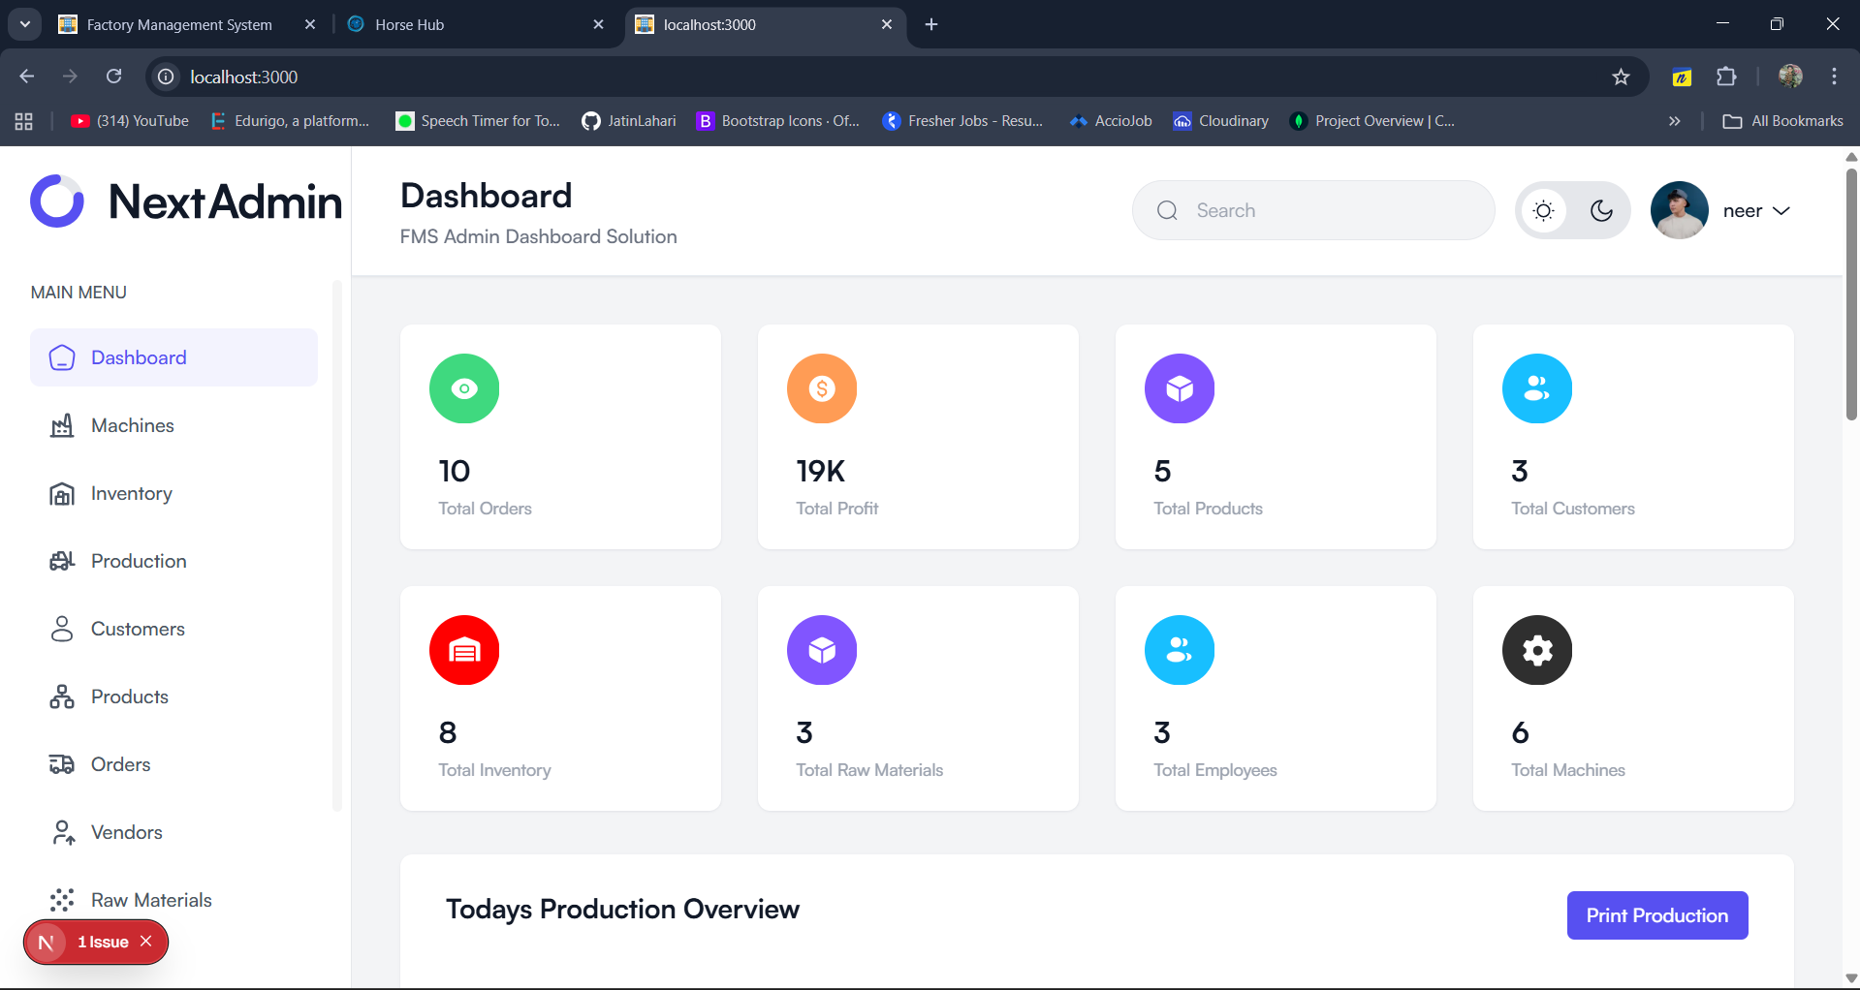Click the Print Production button

[1656, 915]
